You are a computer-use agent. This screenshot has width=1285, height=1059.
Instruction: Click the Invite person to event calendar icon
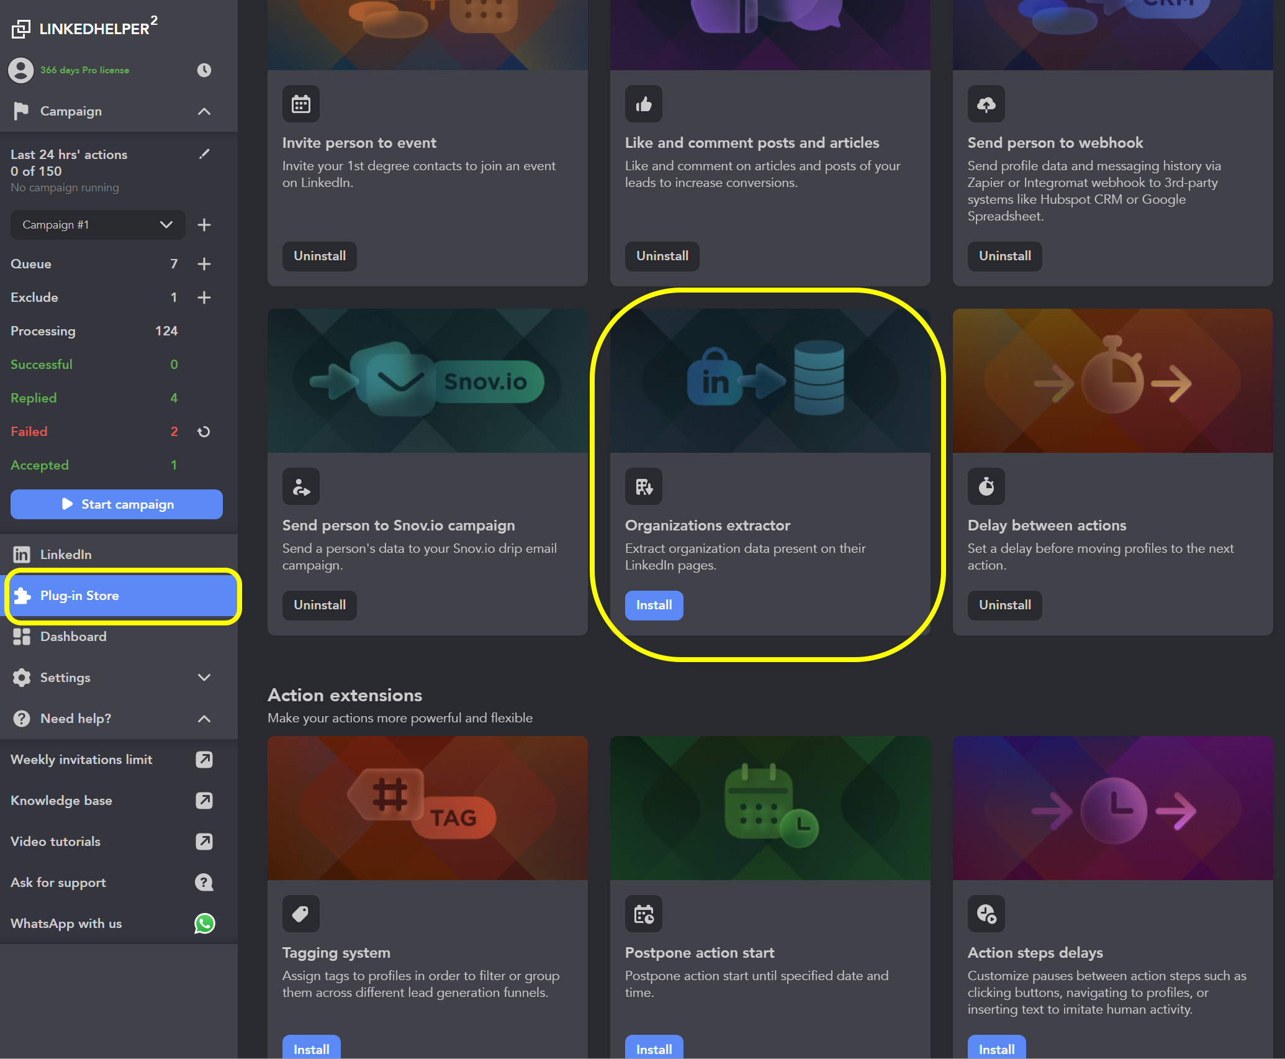click(x=301, y=104)
